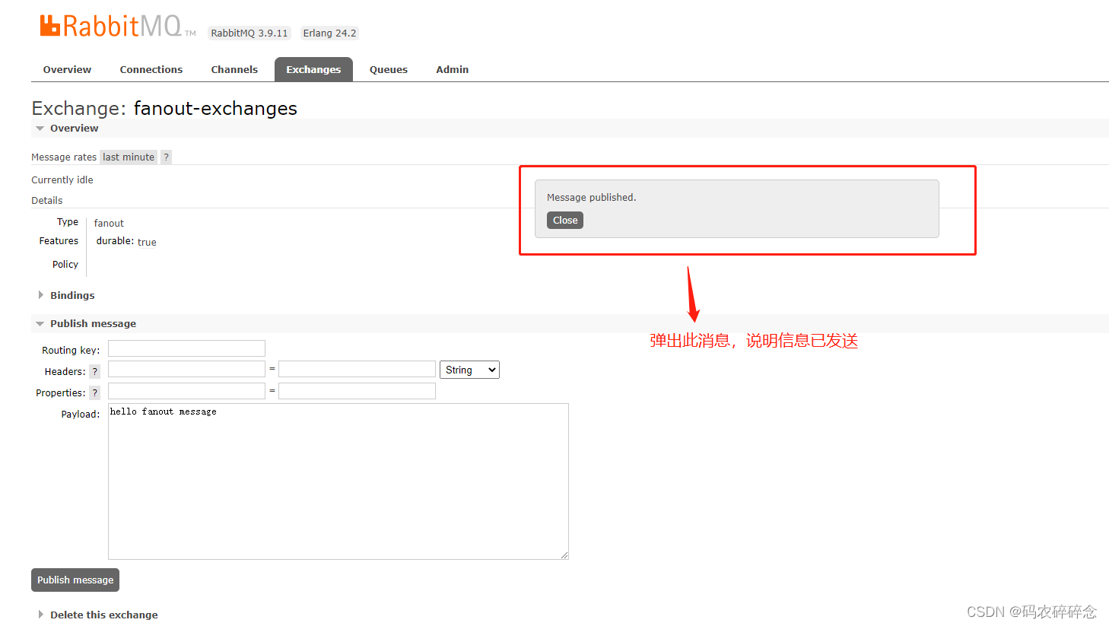The height and width of the screenshot is (626, 1109).
Task: Collapse the Publish message section
Action: click(x=93, y=323)
